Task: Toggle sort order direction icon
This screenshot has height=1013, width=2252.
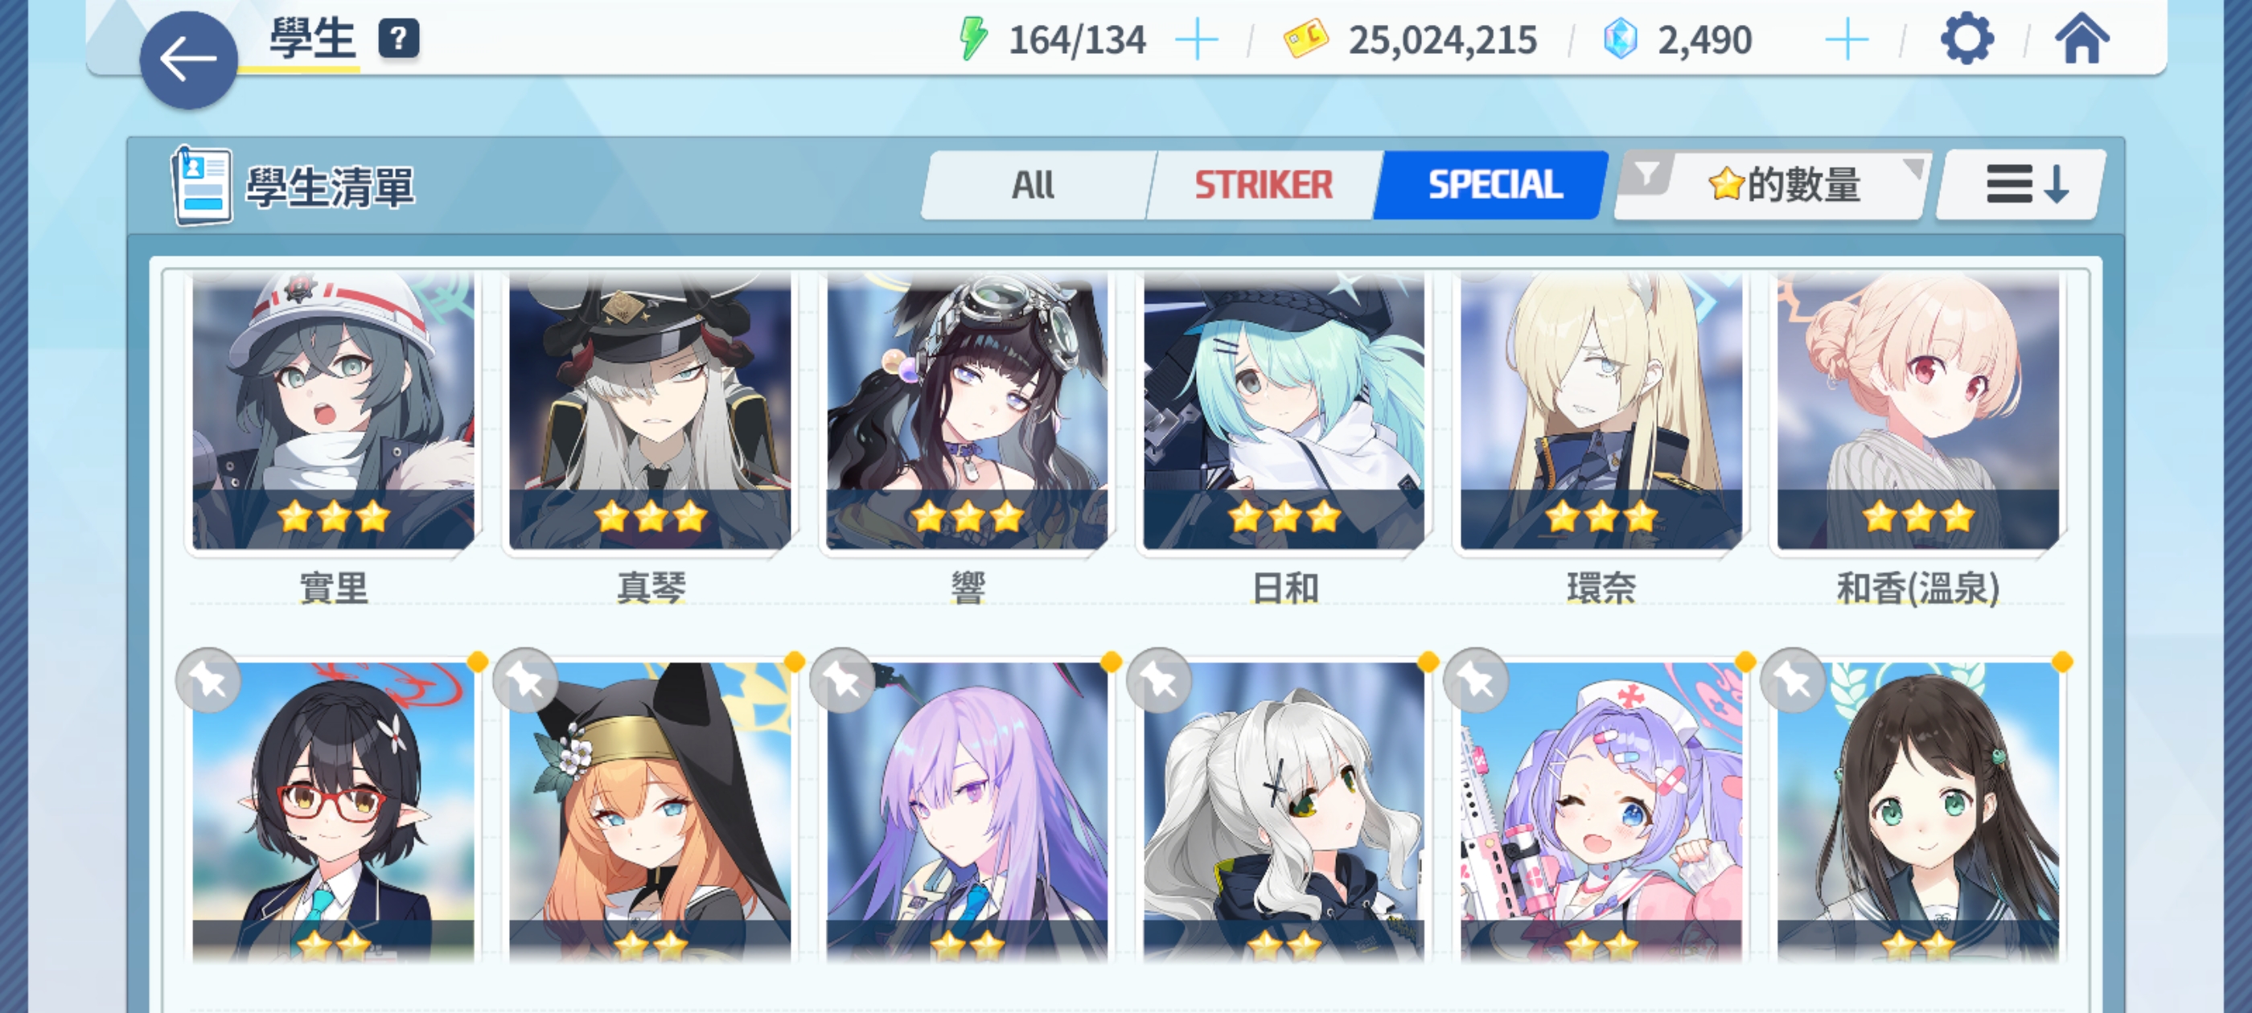Action: [x=2023, y=184]
